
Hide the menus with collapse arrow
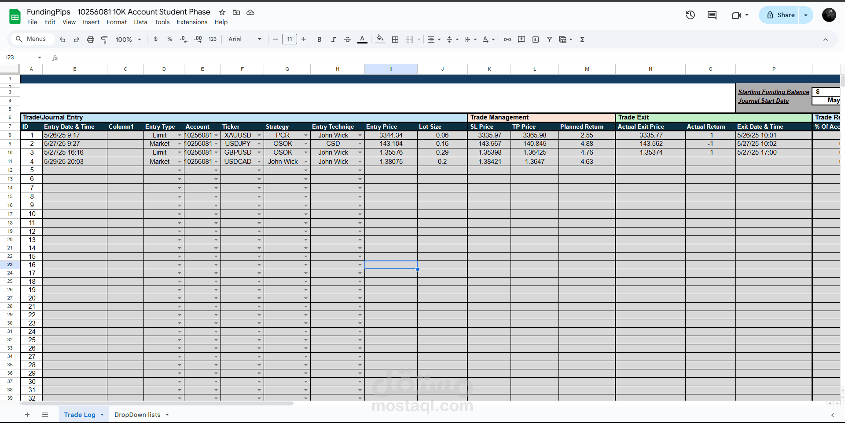(826, 40)
